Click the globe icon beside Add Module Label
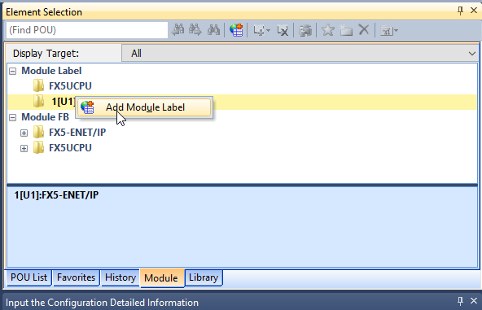The width and height of the screenshot is (482, 310). 87,107
